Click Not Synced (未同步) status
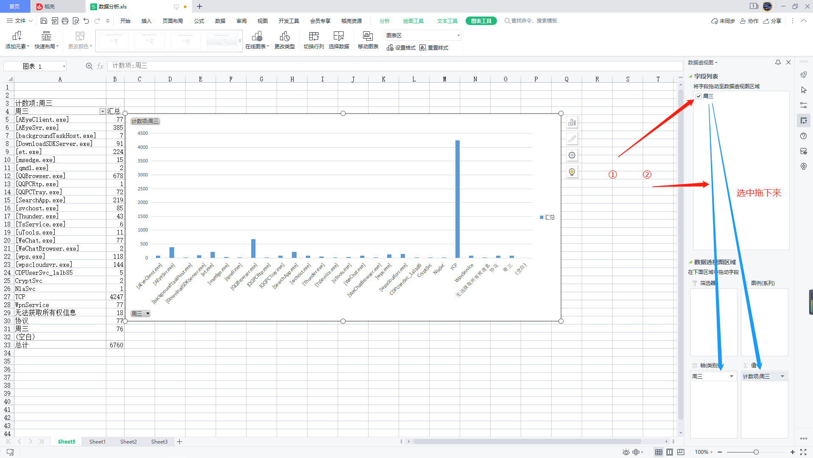Viewport: 813px width, 458px height. 723,21
